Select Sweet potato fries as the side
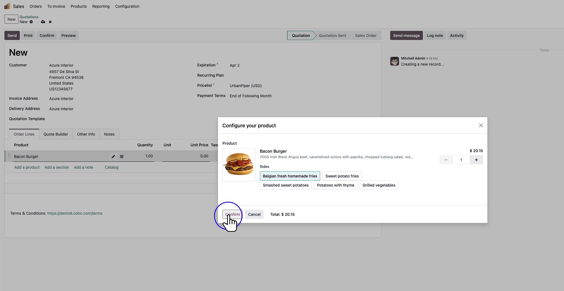The image size is (564, 291). 342,176
